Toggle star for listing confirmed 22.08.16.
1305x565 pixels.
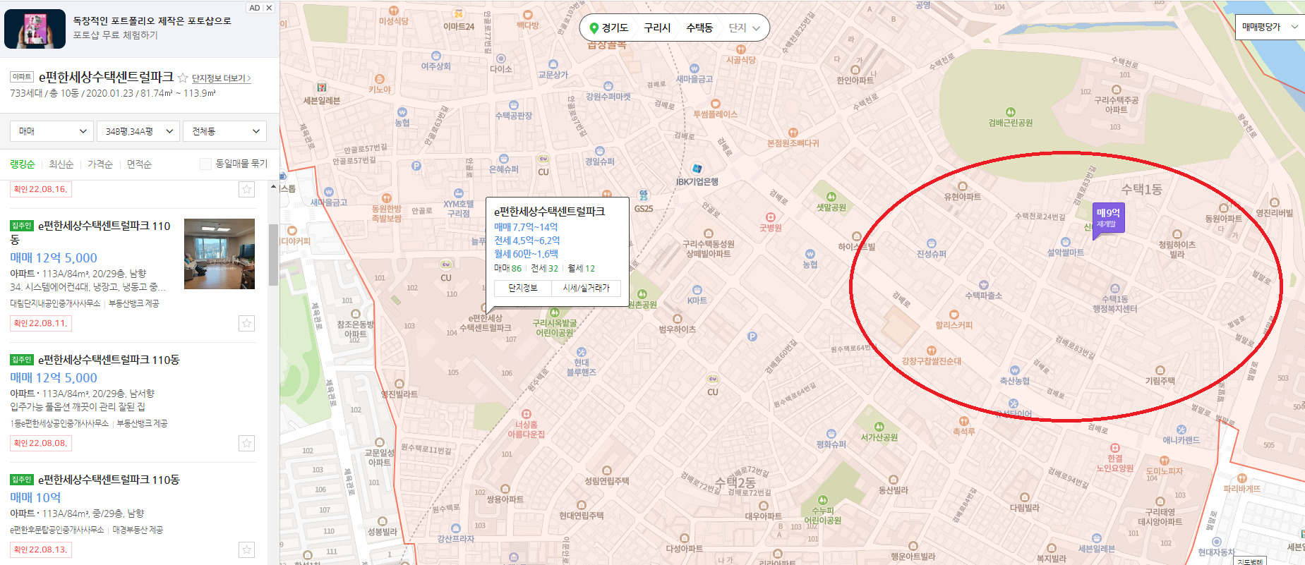(246, 189)
